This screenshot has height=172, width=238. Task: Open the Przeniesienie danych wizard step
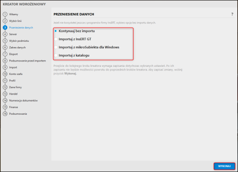pyautogui.click(x=21, y=27)
